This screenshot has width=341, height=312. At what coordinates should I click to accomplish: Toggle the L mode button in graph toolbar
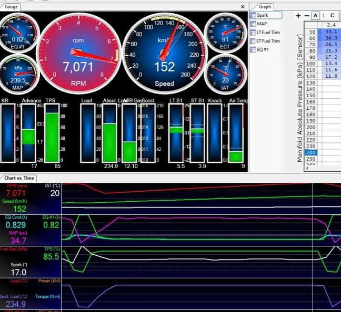coord(324,16)
